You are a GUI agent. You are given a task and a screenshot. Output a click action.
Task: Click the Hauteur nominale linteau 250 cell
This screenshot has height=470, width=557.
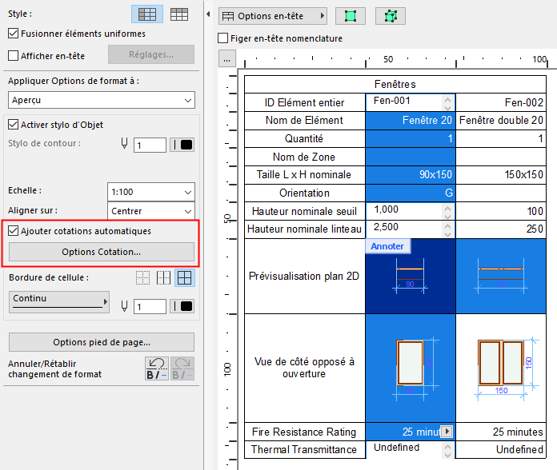pos(501,229)
